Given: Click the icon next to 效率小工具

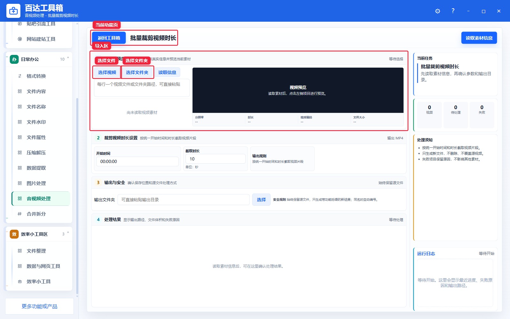Looking at the screenshot, I should pyautogui.click(x=20, y=281).
